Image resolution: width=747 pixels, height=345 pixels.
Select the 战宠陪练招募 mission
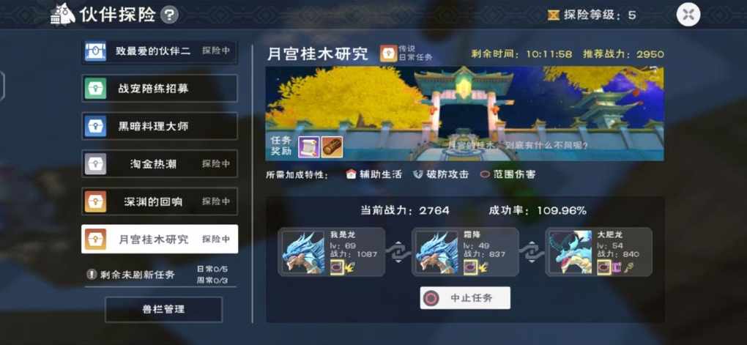(160, 88)
